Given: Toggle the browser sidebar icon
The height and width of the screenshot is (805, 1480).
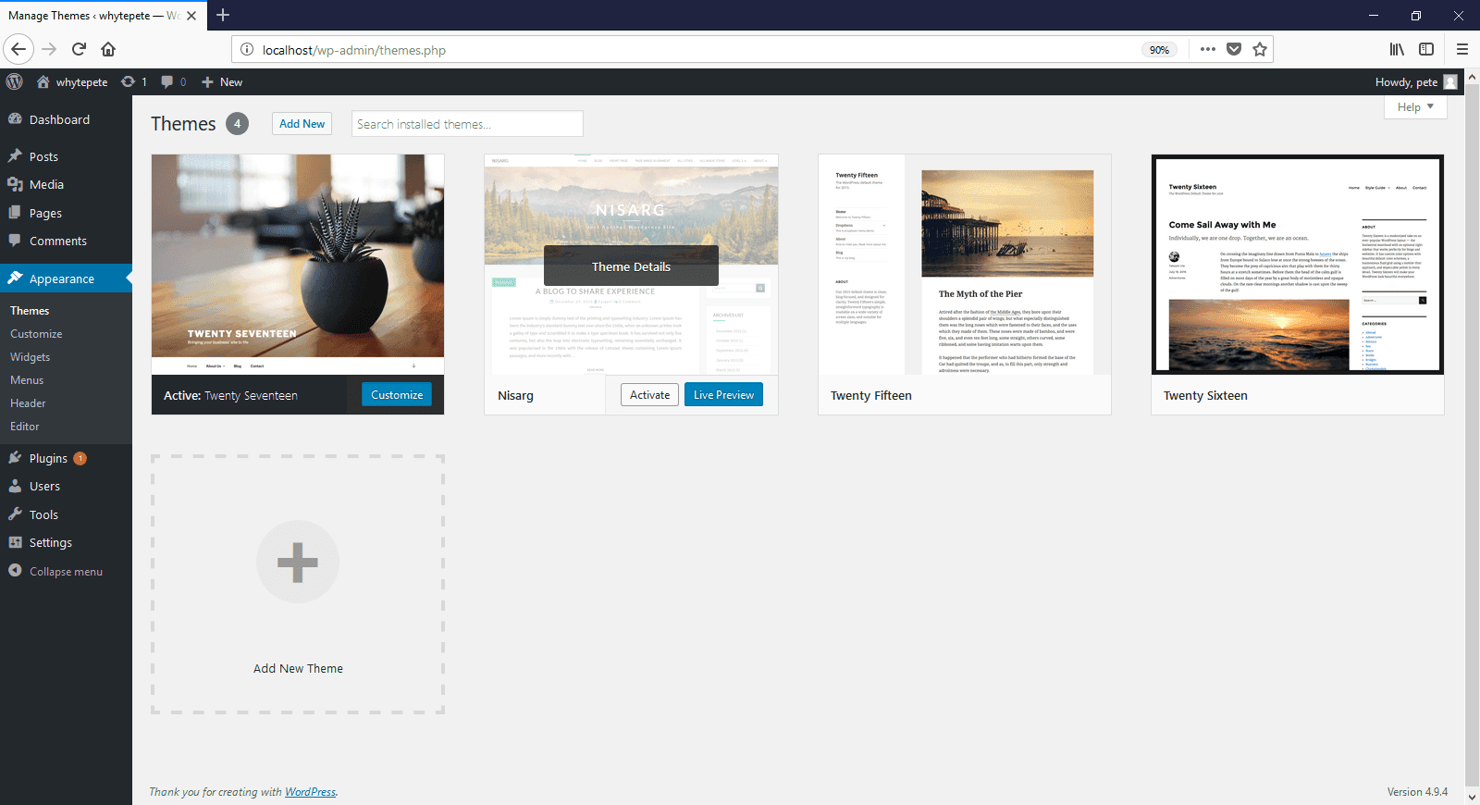Looking at the screenshot, I should coord(1426,49).
